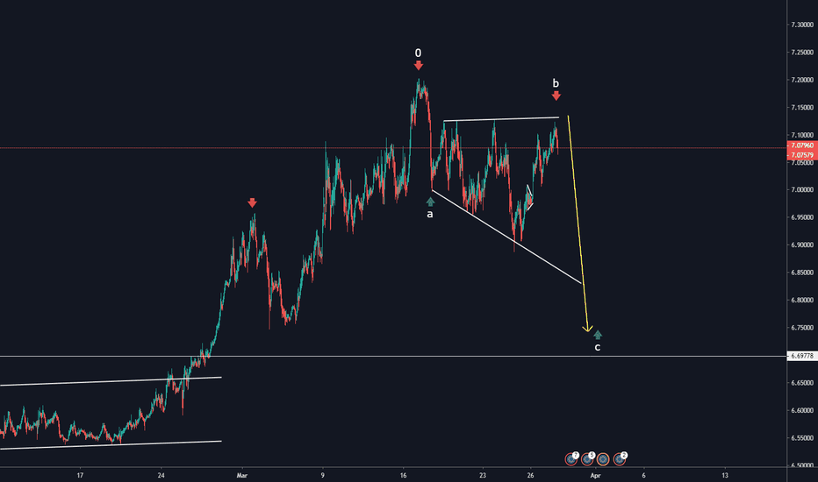This screenshot has height=482, width=818.
Task: Select the 'a' wave label
Action: [x=430, y=214]
